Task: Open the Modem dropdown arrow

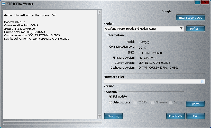Action: pos(181,29)
